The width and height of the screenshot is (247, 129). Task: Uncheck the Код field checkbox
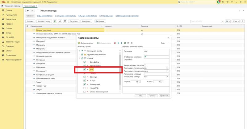coord(85,69)
